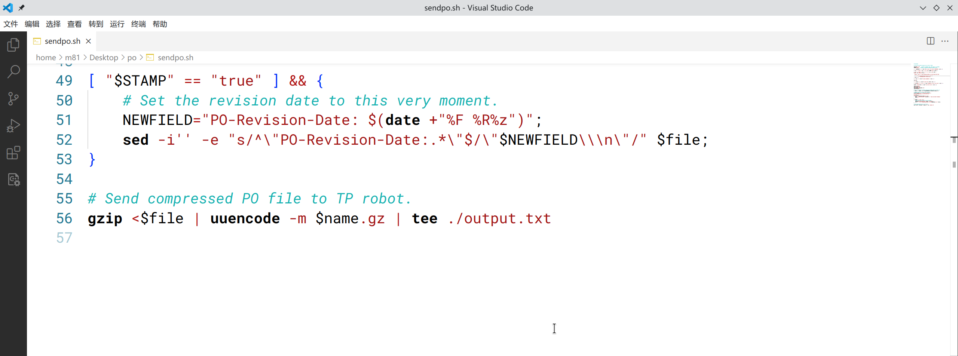Close the sendpo.sh editor tab
Viewport: 958px width, 356px height.
(89, 41)
